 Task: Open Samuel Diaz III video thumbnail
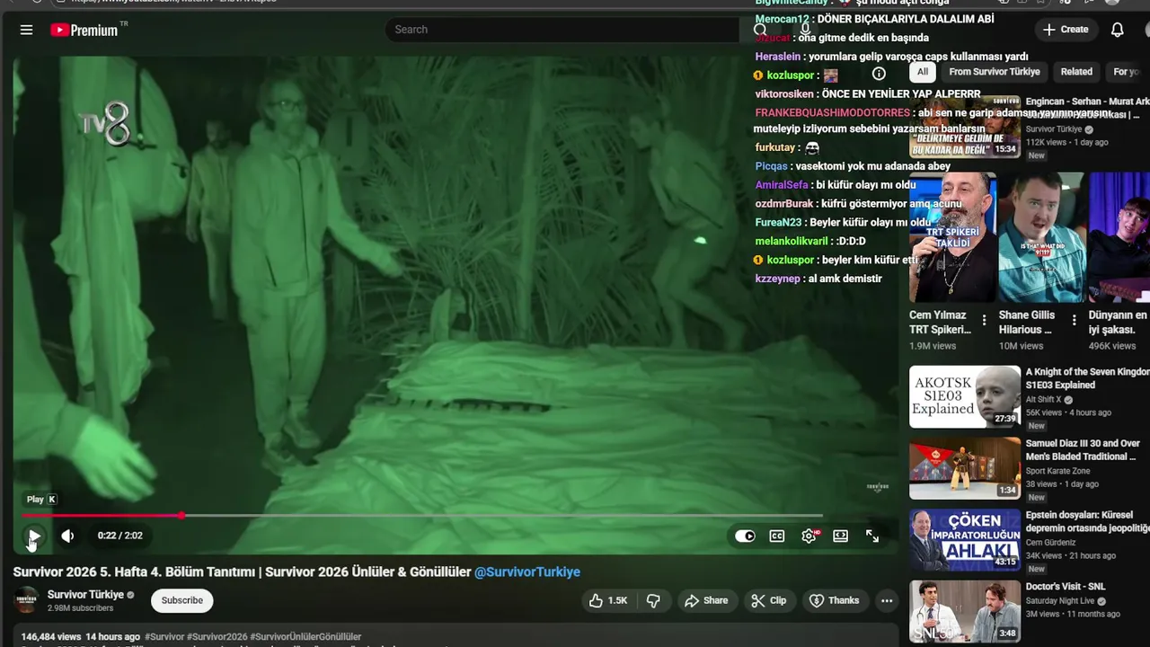click(x=965, y=468)
